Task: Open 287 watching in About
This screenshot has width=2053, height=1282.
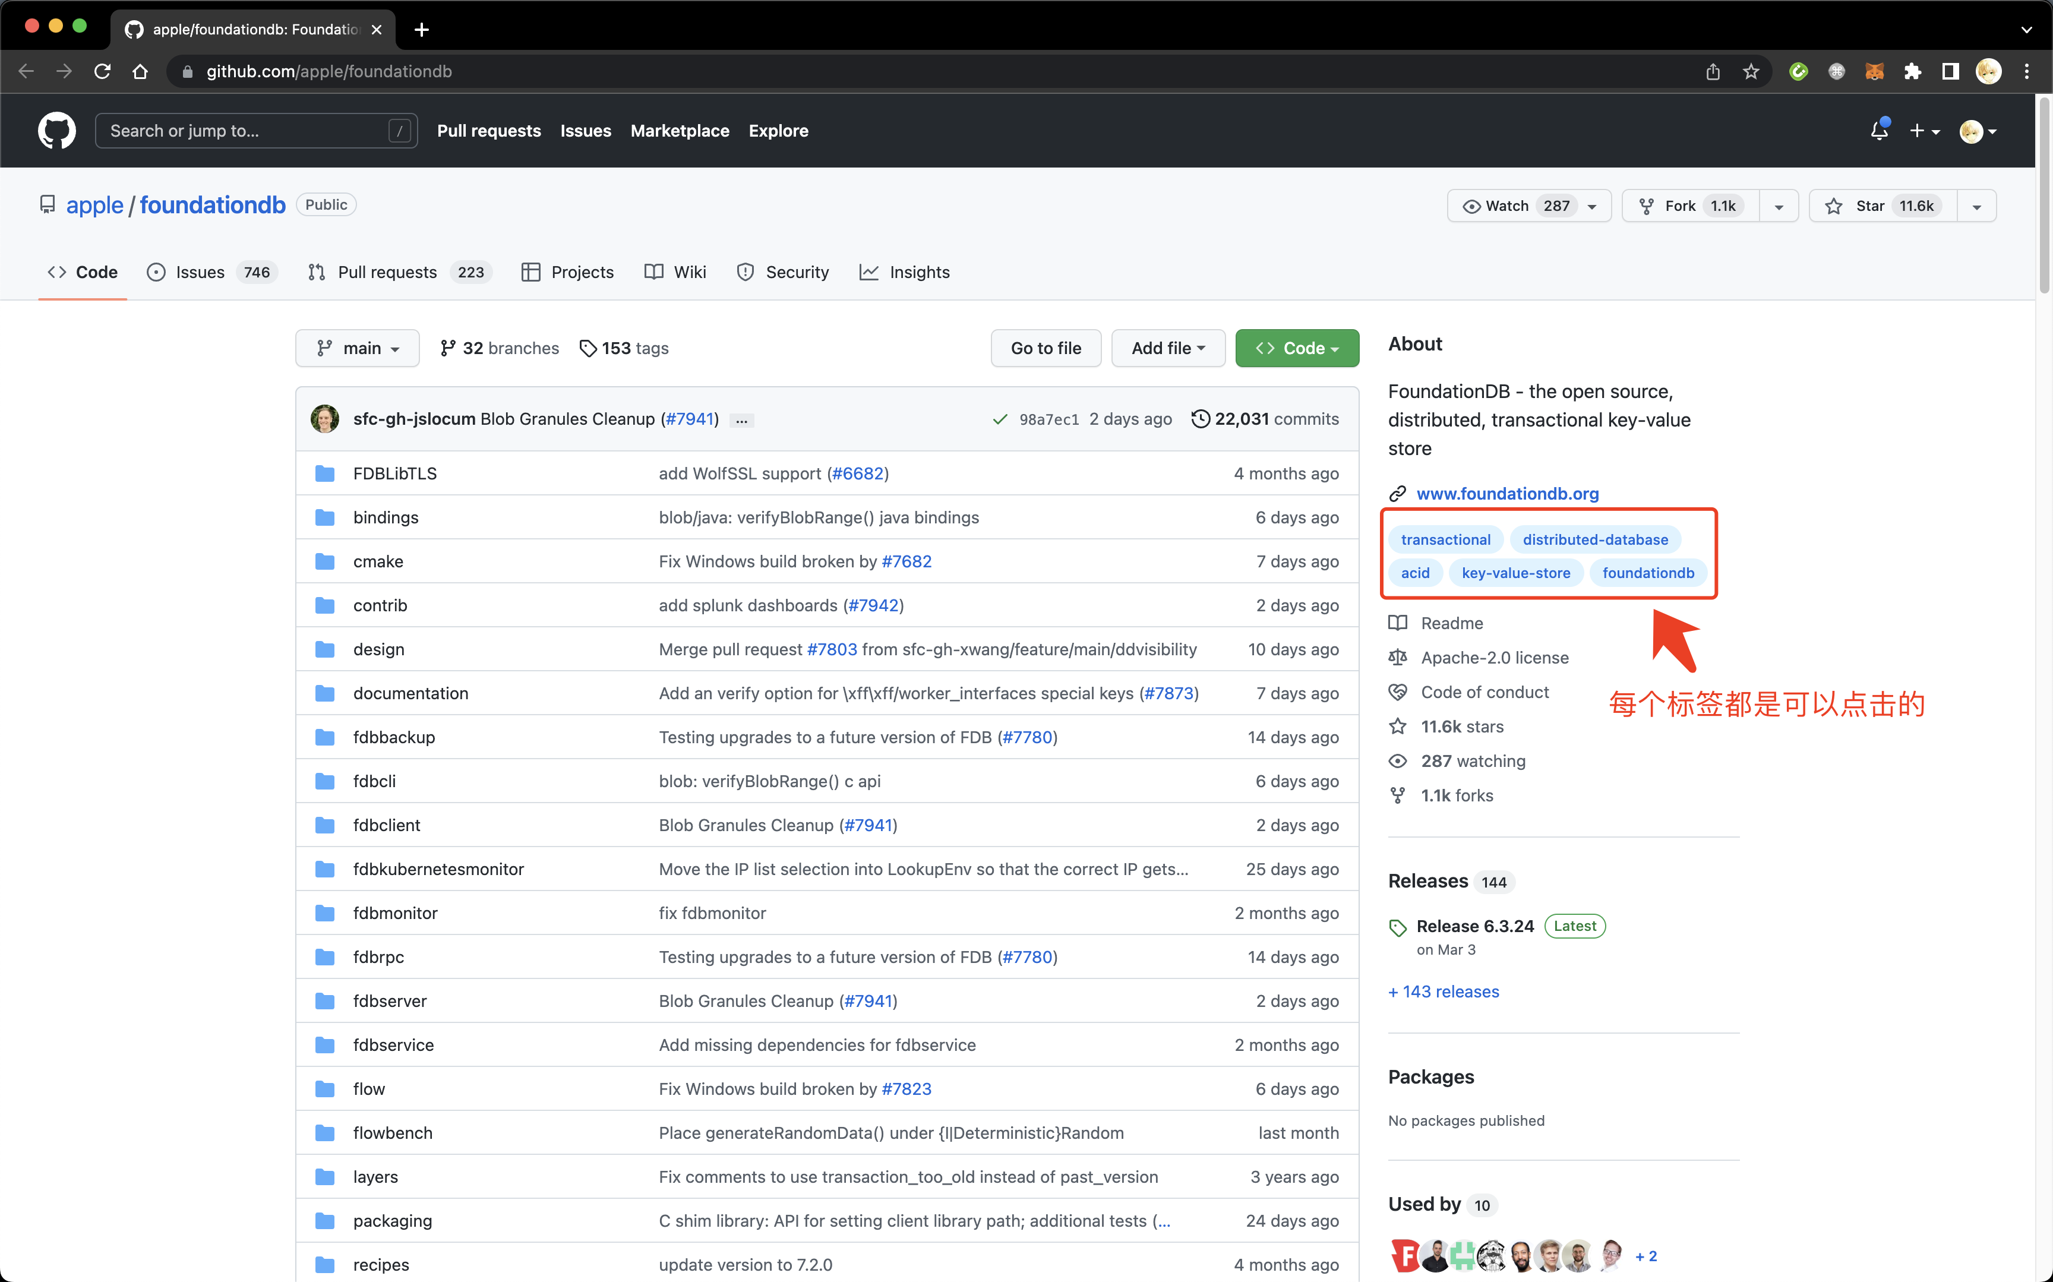Action: click(1473, 762)
